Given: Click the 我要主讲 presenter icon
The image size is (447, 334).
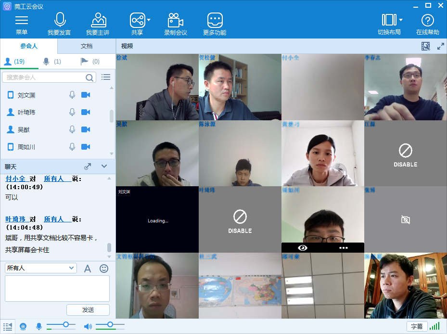Looking at the screenshot, I should (x=98, y=20).
